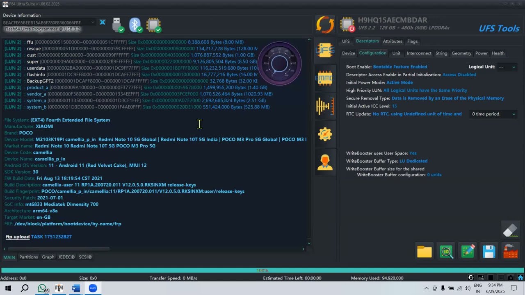Open the Geometry descriptor subtab

(x=461, y=53)
